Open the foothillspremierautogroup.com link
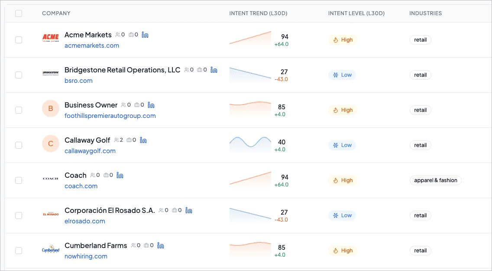This screenshot has width=492, height=271. coord(110,116)
